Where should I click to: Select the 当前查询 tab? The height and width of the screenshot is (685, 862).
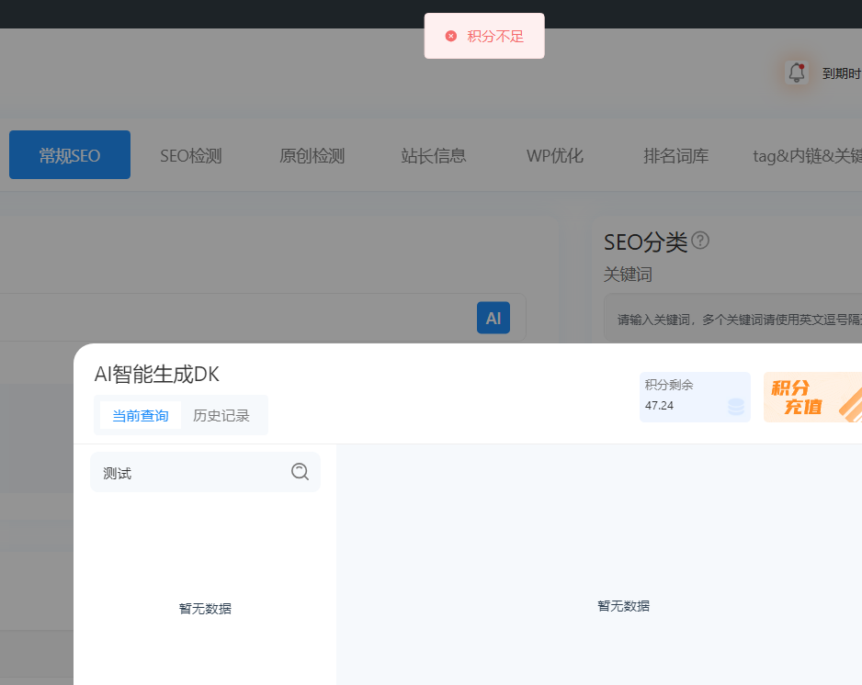[x=141, y=415]
